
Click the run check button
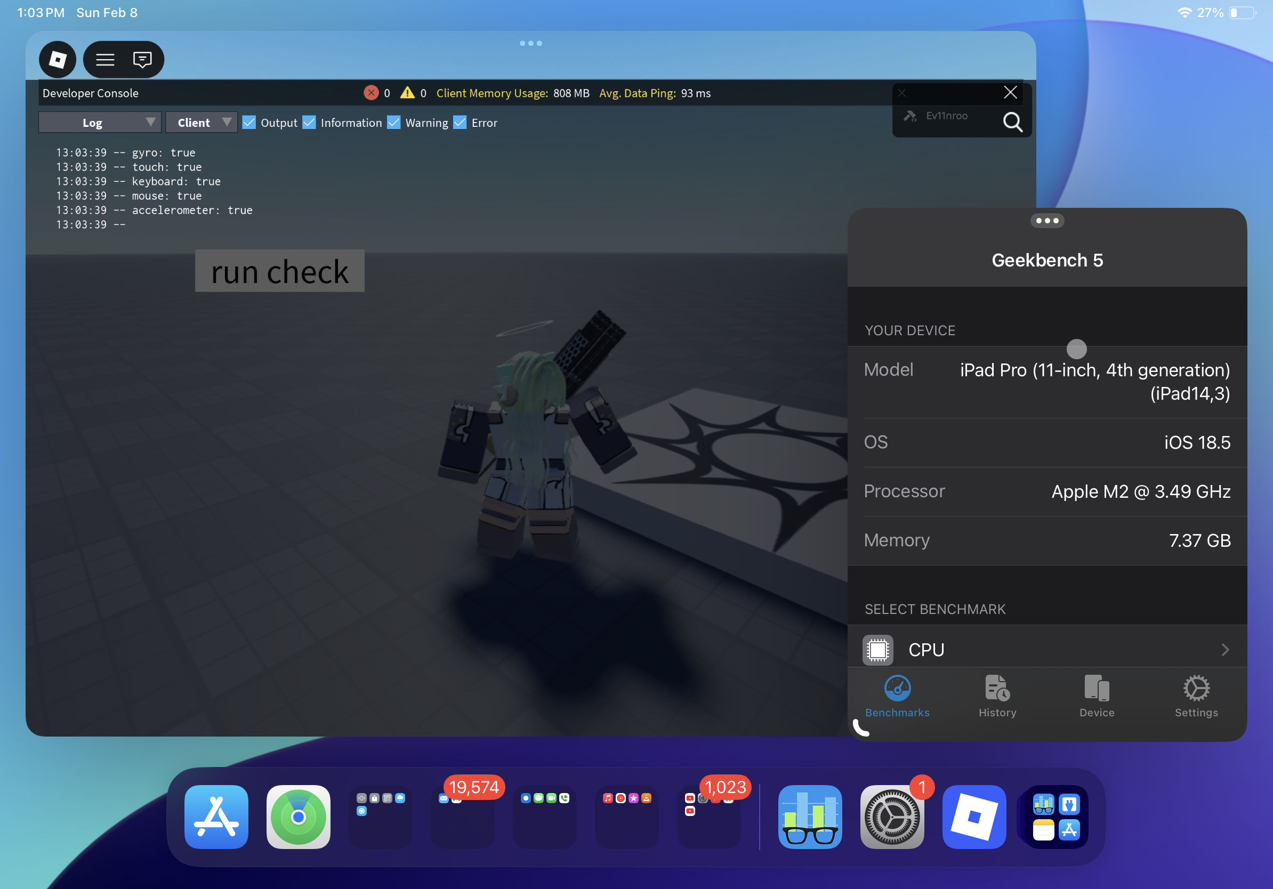[x=280, y=271]
